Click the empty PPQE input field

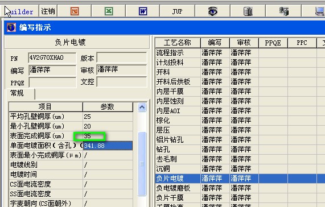(52, 82)
